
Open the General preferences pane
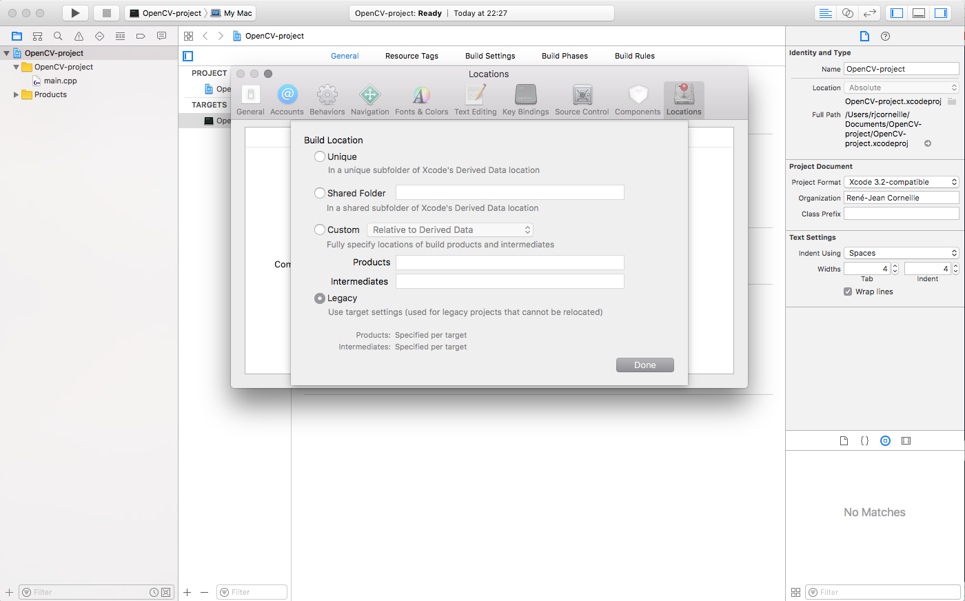click(x=250, y=100)
